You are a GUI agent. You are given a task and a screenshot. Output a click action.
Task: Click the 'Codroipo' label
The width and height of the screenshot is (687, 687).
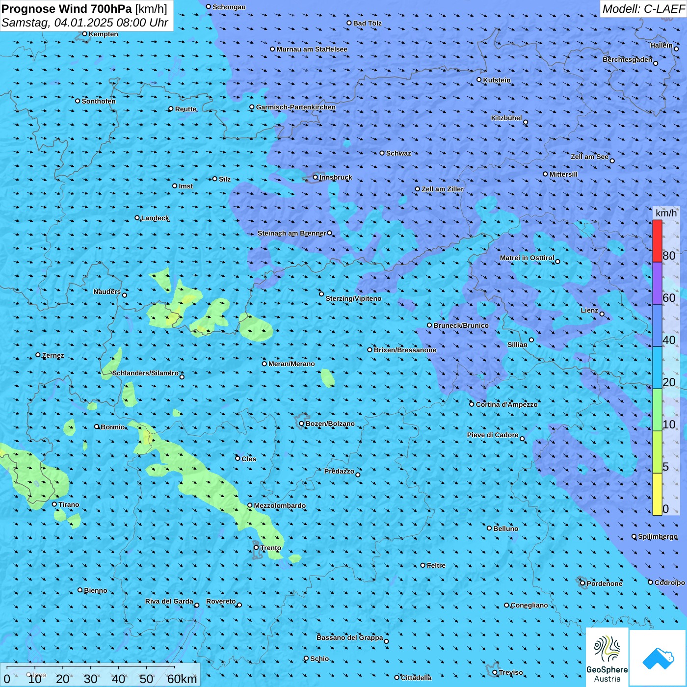(x=669, y=582)
